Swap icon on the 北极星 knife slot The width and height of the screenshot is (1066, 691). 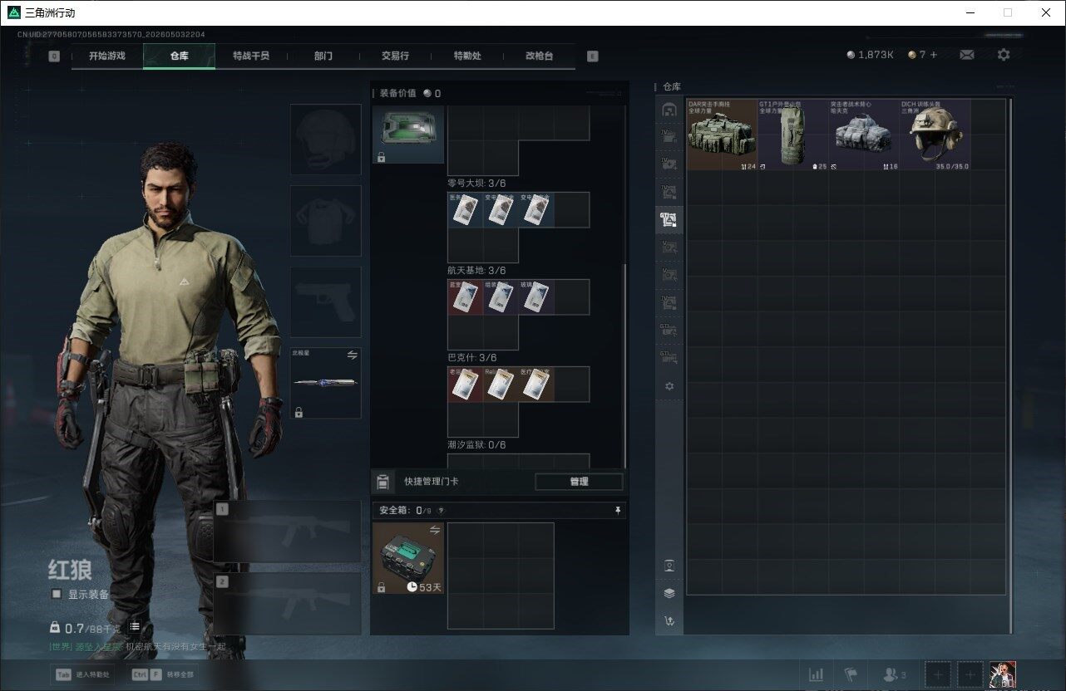pyautogui.click(x=352, y=355)
